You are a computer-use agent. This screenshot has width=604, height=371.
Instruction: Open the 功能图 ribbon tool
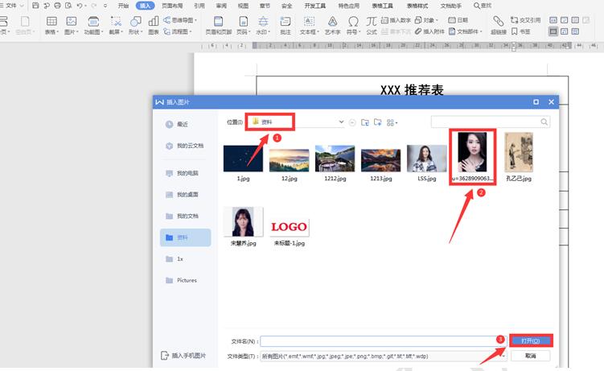point(93,26)
